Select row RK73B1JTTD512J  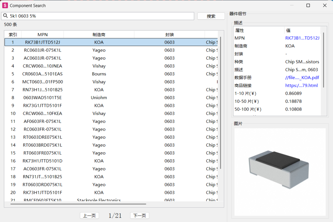coord(111,42)
